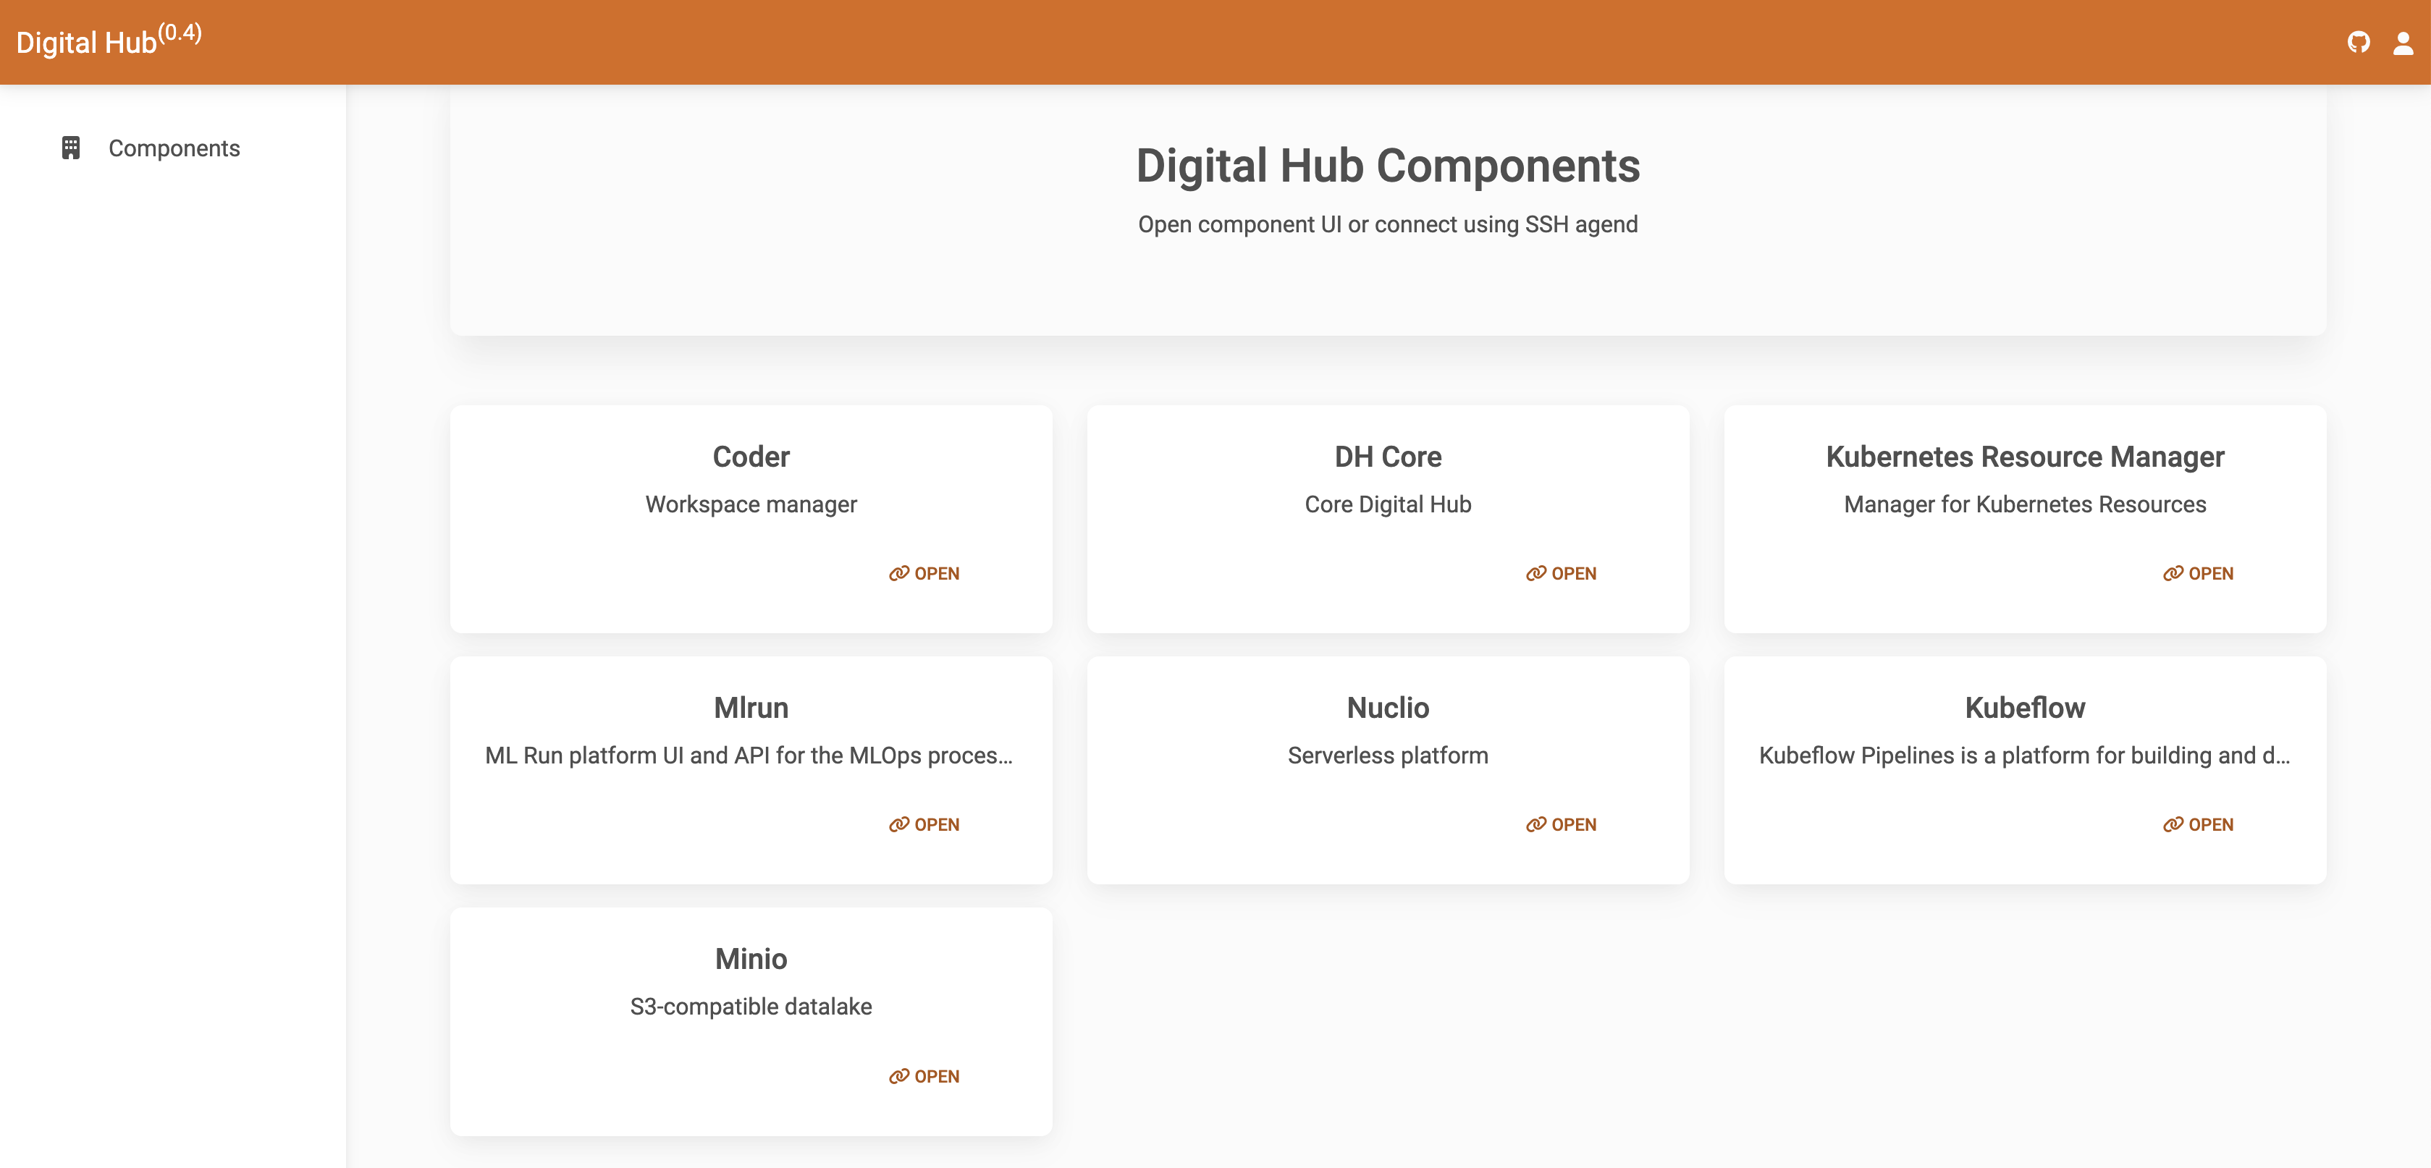Click the truncated Mlrun description text
This screenshot has height=1168, width=2431.
tap(749, 756)
